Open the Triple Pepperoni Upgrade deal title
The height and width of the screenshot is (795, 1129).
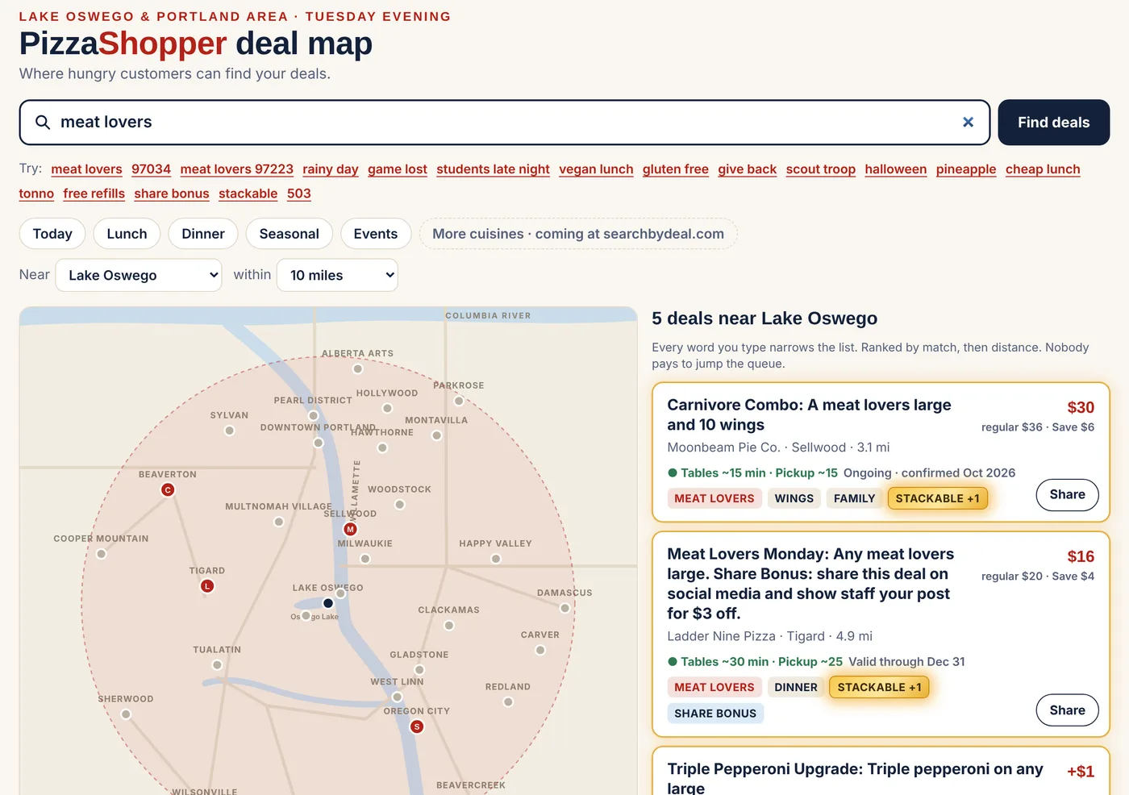click(855, 778)
